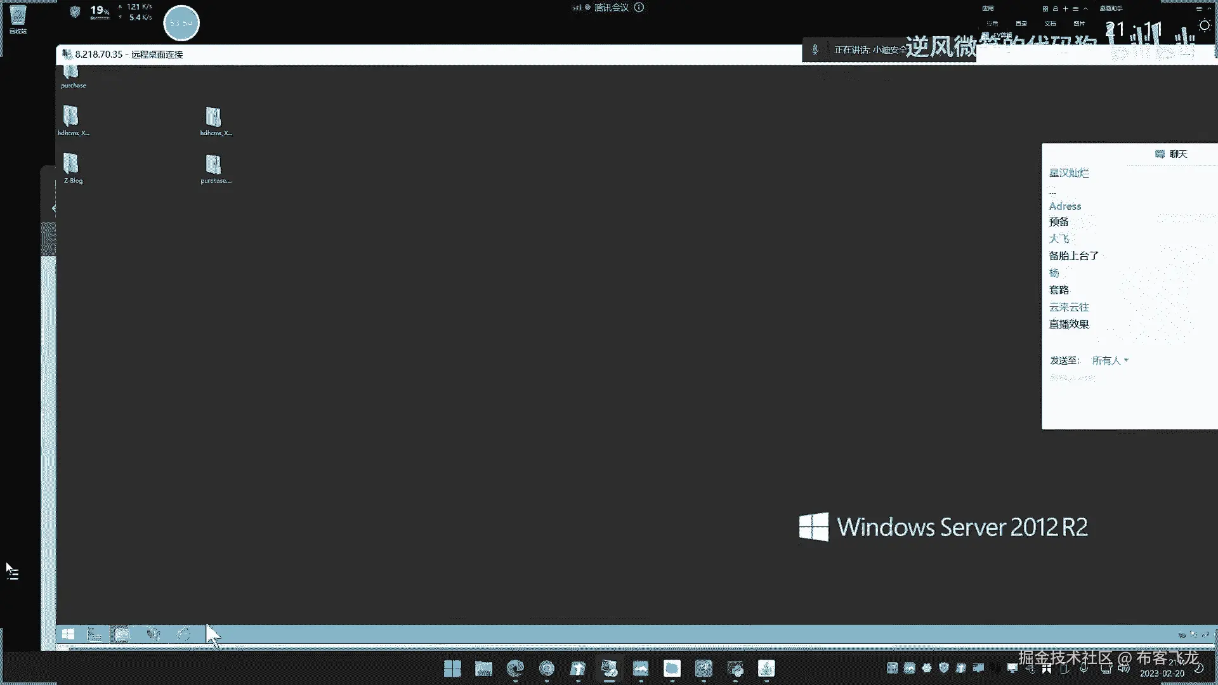Image resolution: width=1218 pixels, height=685 pixels.
Task: Launch Microsoft Edge from the host taskbar
Action: 515,669
